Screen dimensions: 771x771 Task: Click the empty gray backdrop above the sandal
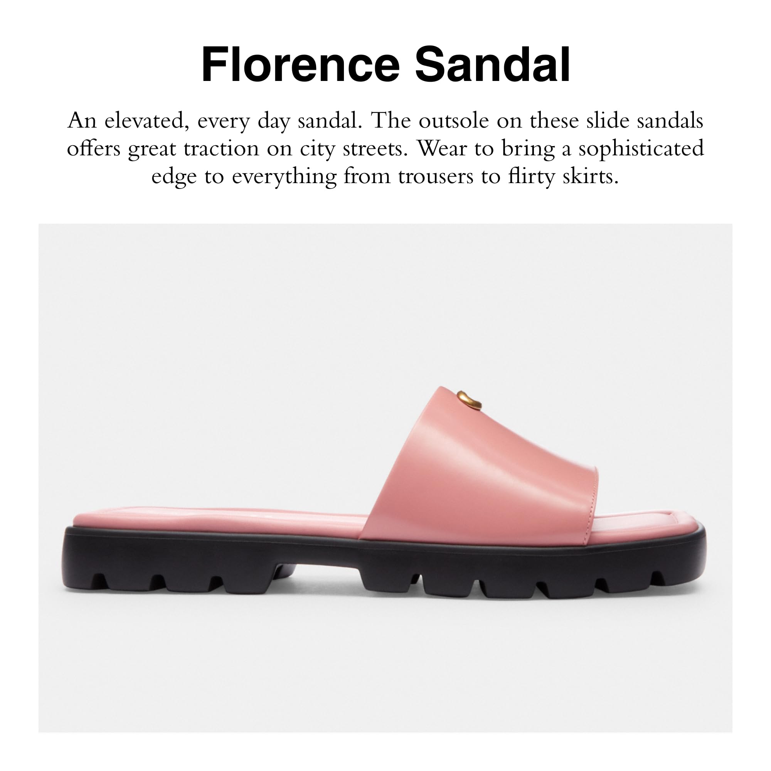(x=385, y=303)
